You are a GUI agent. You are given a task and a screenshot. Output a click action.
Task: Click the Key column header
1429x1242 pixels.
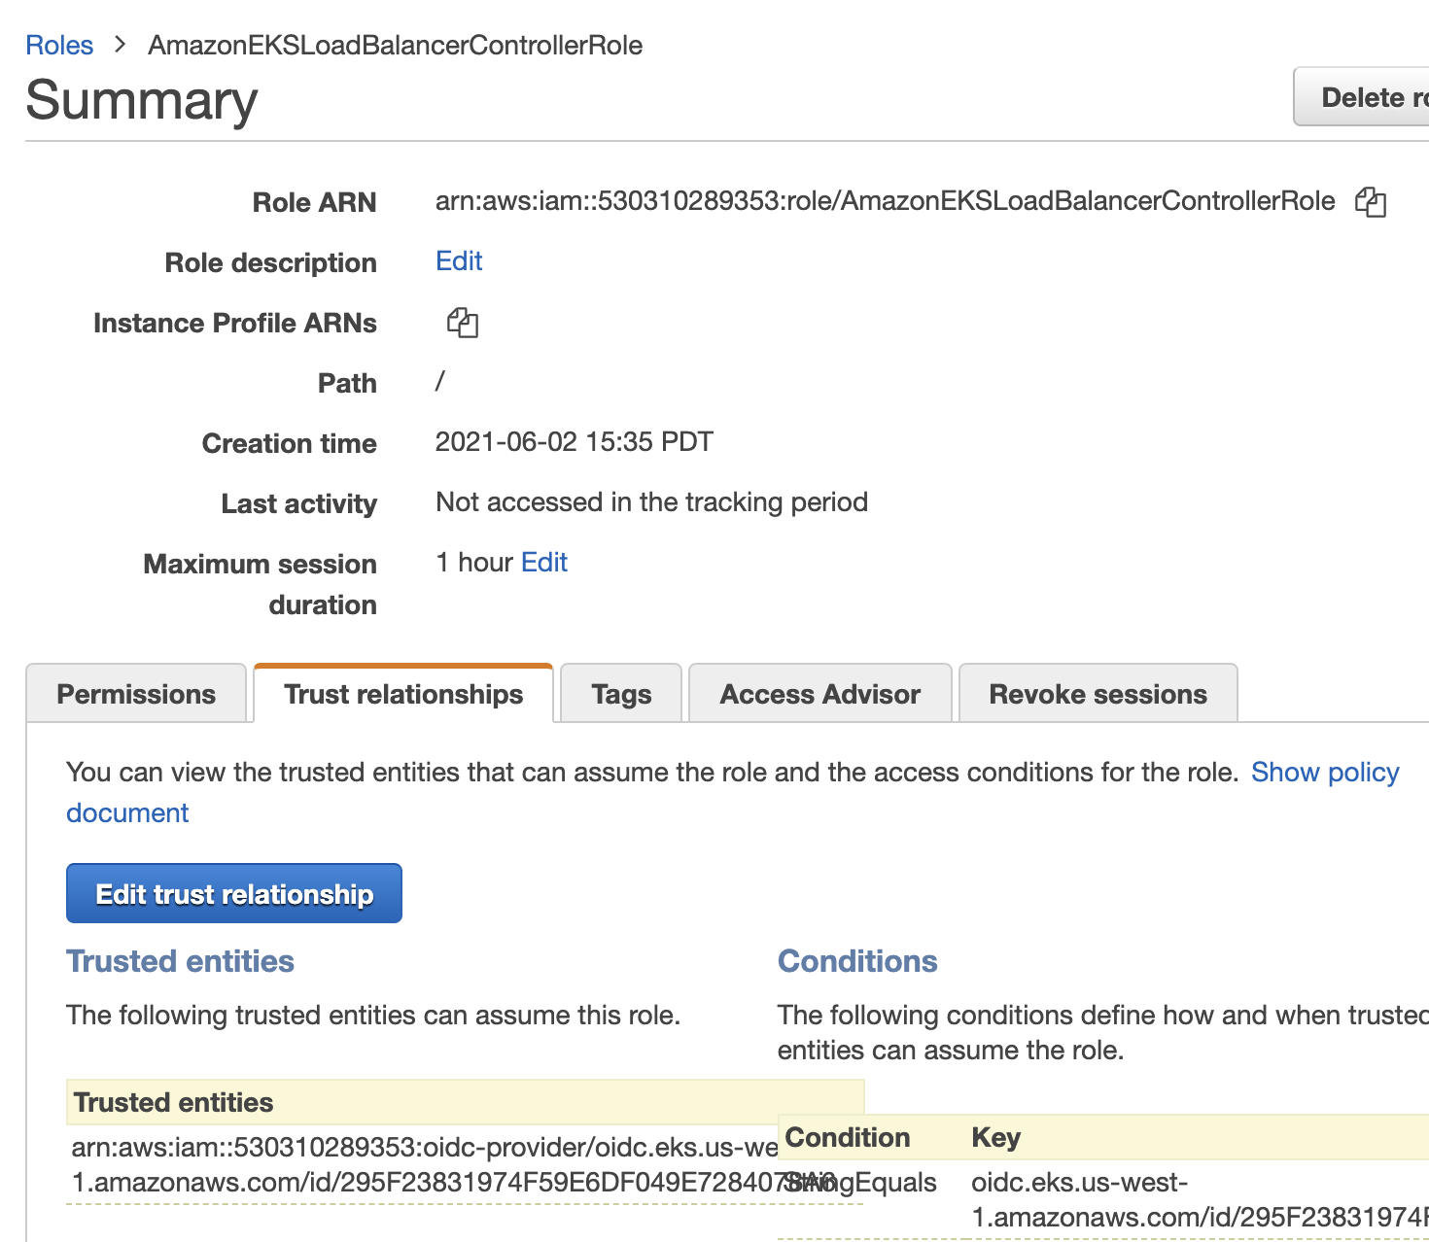click(x=996, y=1137)
